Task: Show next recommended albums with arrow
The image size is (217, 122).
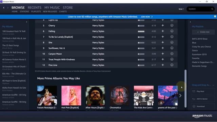Action: click(x=180, y=96)
